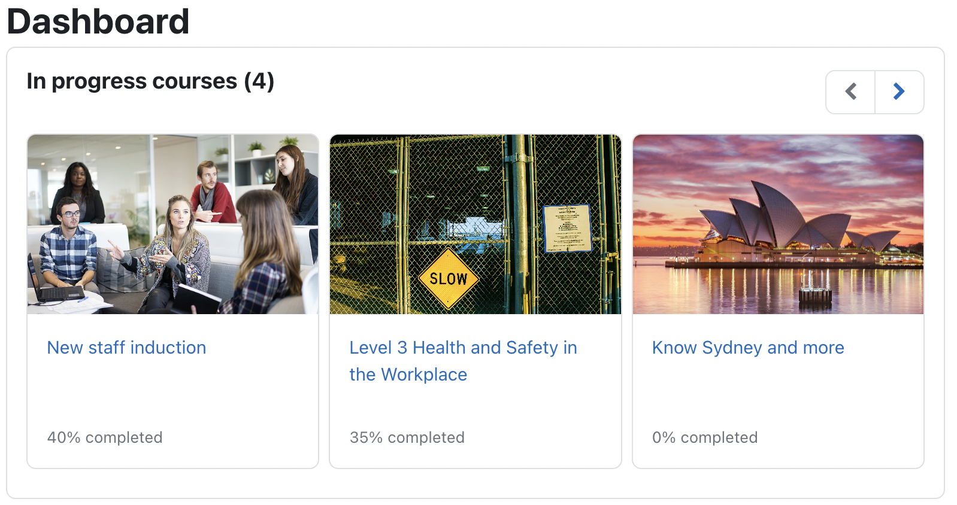This screenshot has height=505, width=957.
Task: Click the 0% completed progress label
Action: 705,437
